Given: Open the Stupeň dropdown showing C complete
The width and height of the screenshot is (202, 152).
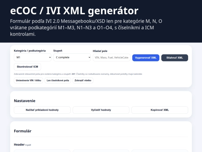Looking at the screenshot, I should pos(72,57).
